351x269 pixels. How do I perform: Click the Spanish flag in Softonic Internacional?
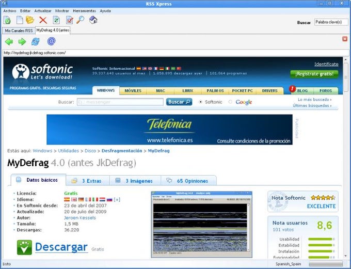[x=139, y=69]
